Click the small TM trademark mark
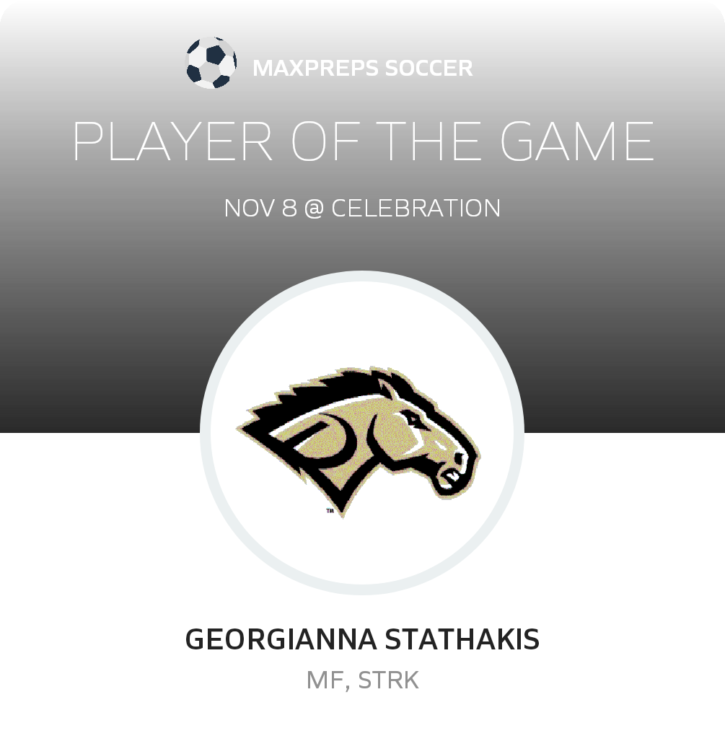This screenshot has height=736, width=725. (x=330, y=512)
